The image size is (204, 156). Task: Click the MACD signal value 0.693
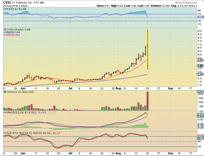tap(42, 112)
